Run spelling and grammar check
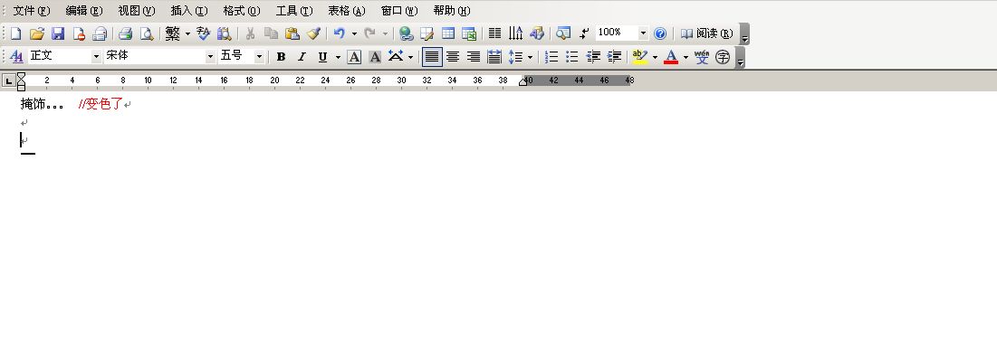This screenshot has height=350, width=997. (x=204, y=33)
